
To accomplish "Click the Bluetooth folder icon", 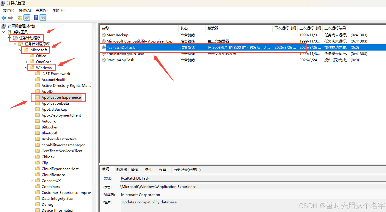I will (x=37, y=133).
